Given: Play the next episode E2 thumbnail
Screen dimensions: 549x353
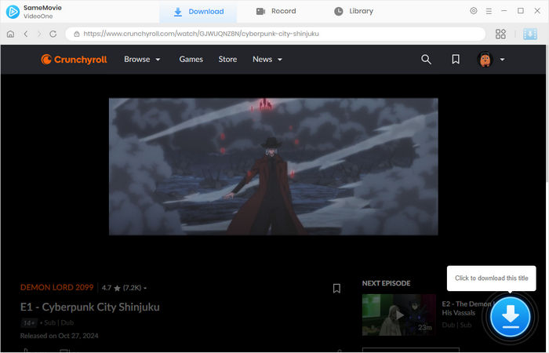Looking at the screenshot, I should pyautogui.click(x=398, y=315).
